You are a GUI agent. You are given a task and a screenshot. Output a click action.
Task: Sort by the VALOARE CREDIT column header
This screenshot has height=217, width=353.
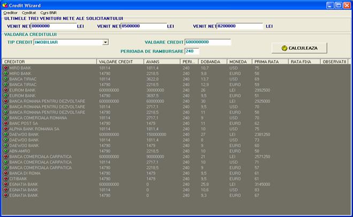click(120, 61)
